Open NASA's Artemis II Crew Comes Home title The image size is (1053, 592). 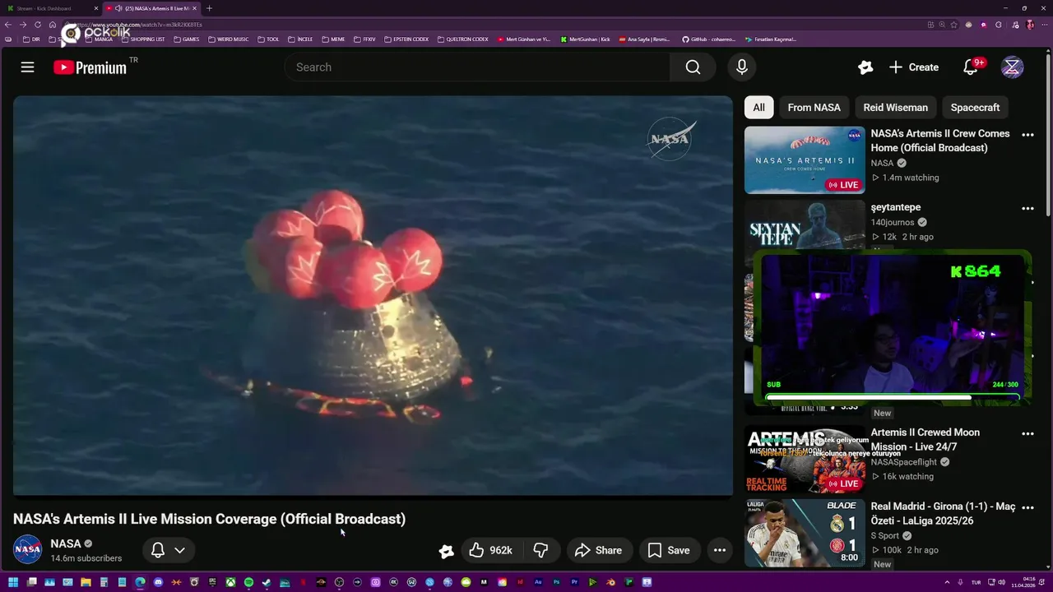tap(940, 141)
